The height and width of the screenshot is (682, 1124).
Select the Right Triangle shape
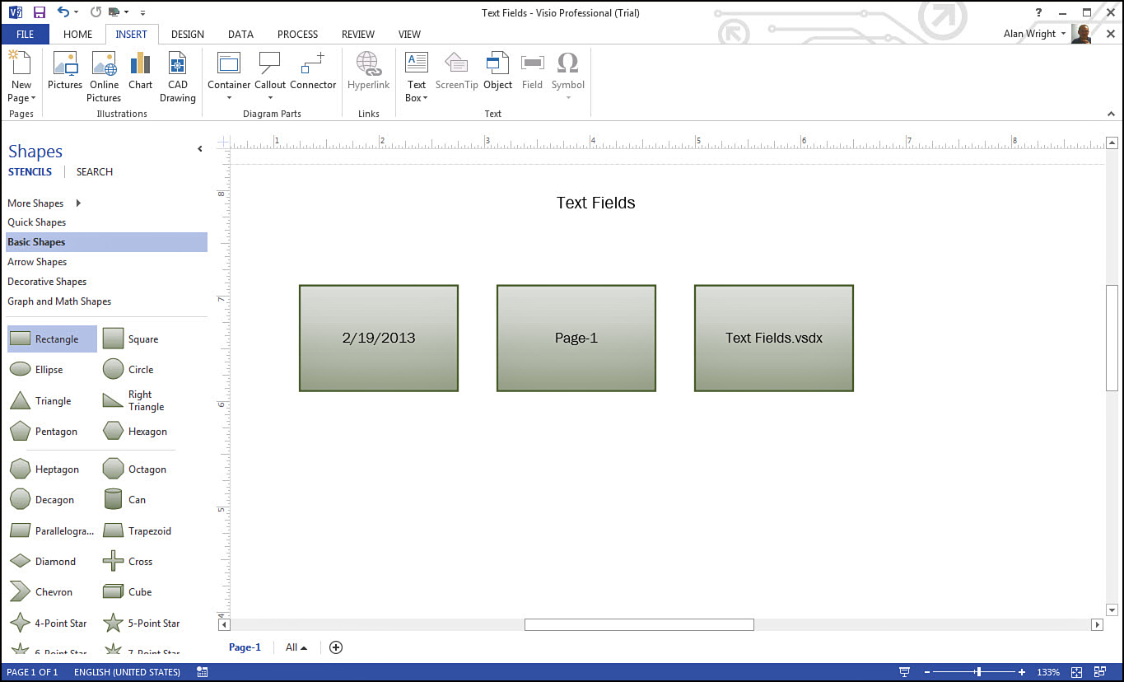pos(133,400)
